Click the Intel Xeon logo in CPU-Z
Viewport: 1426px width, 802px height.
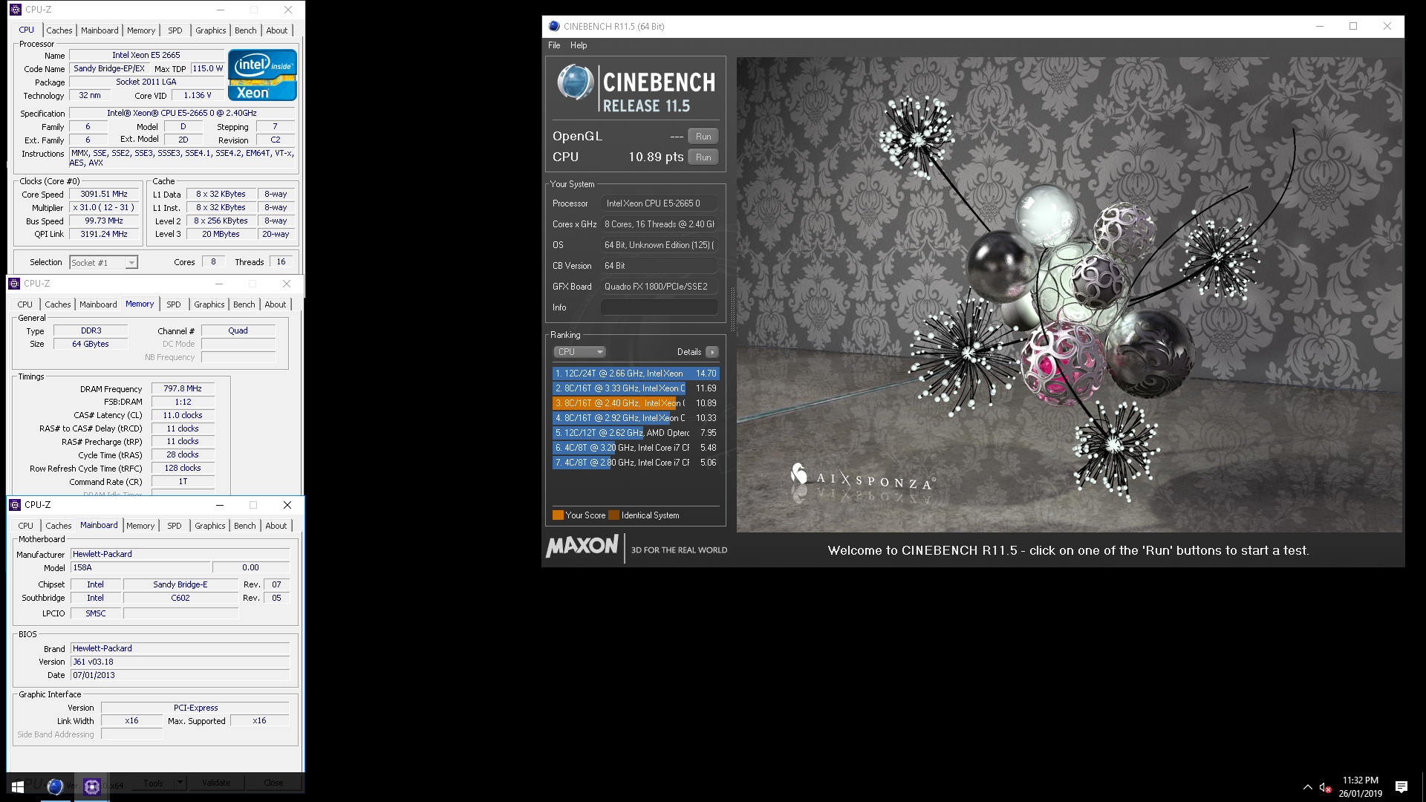(262, 75)
